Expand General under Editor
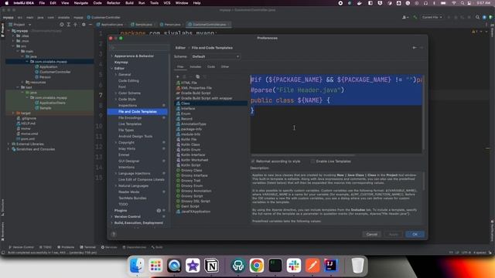 pos(116,75)
